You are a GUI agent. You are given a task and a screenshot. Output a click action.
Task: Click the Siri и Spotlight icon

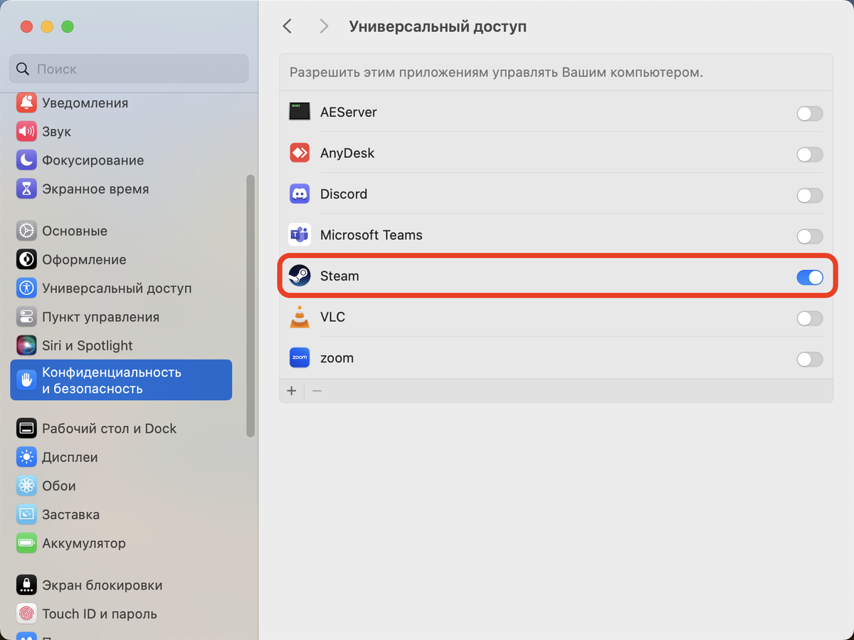pyautogui.click(x=26, y=345)
